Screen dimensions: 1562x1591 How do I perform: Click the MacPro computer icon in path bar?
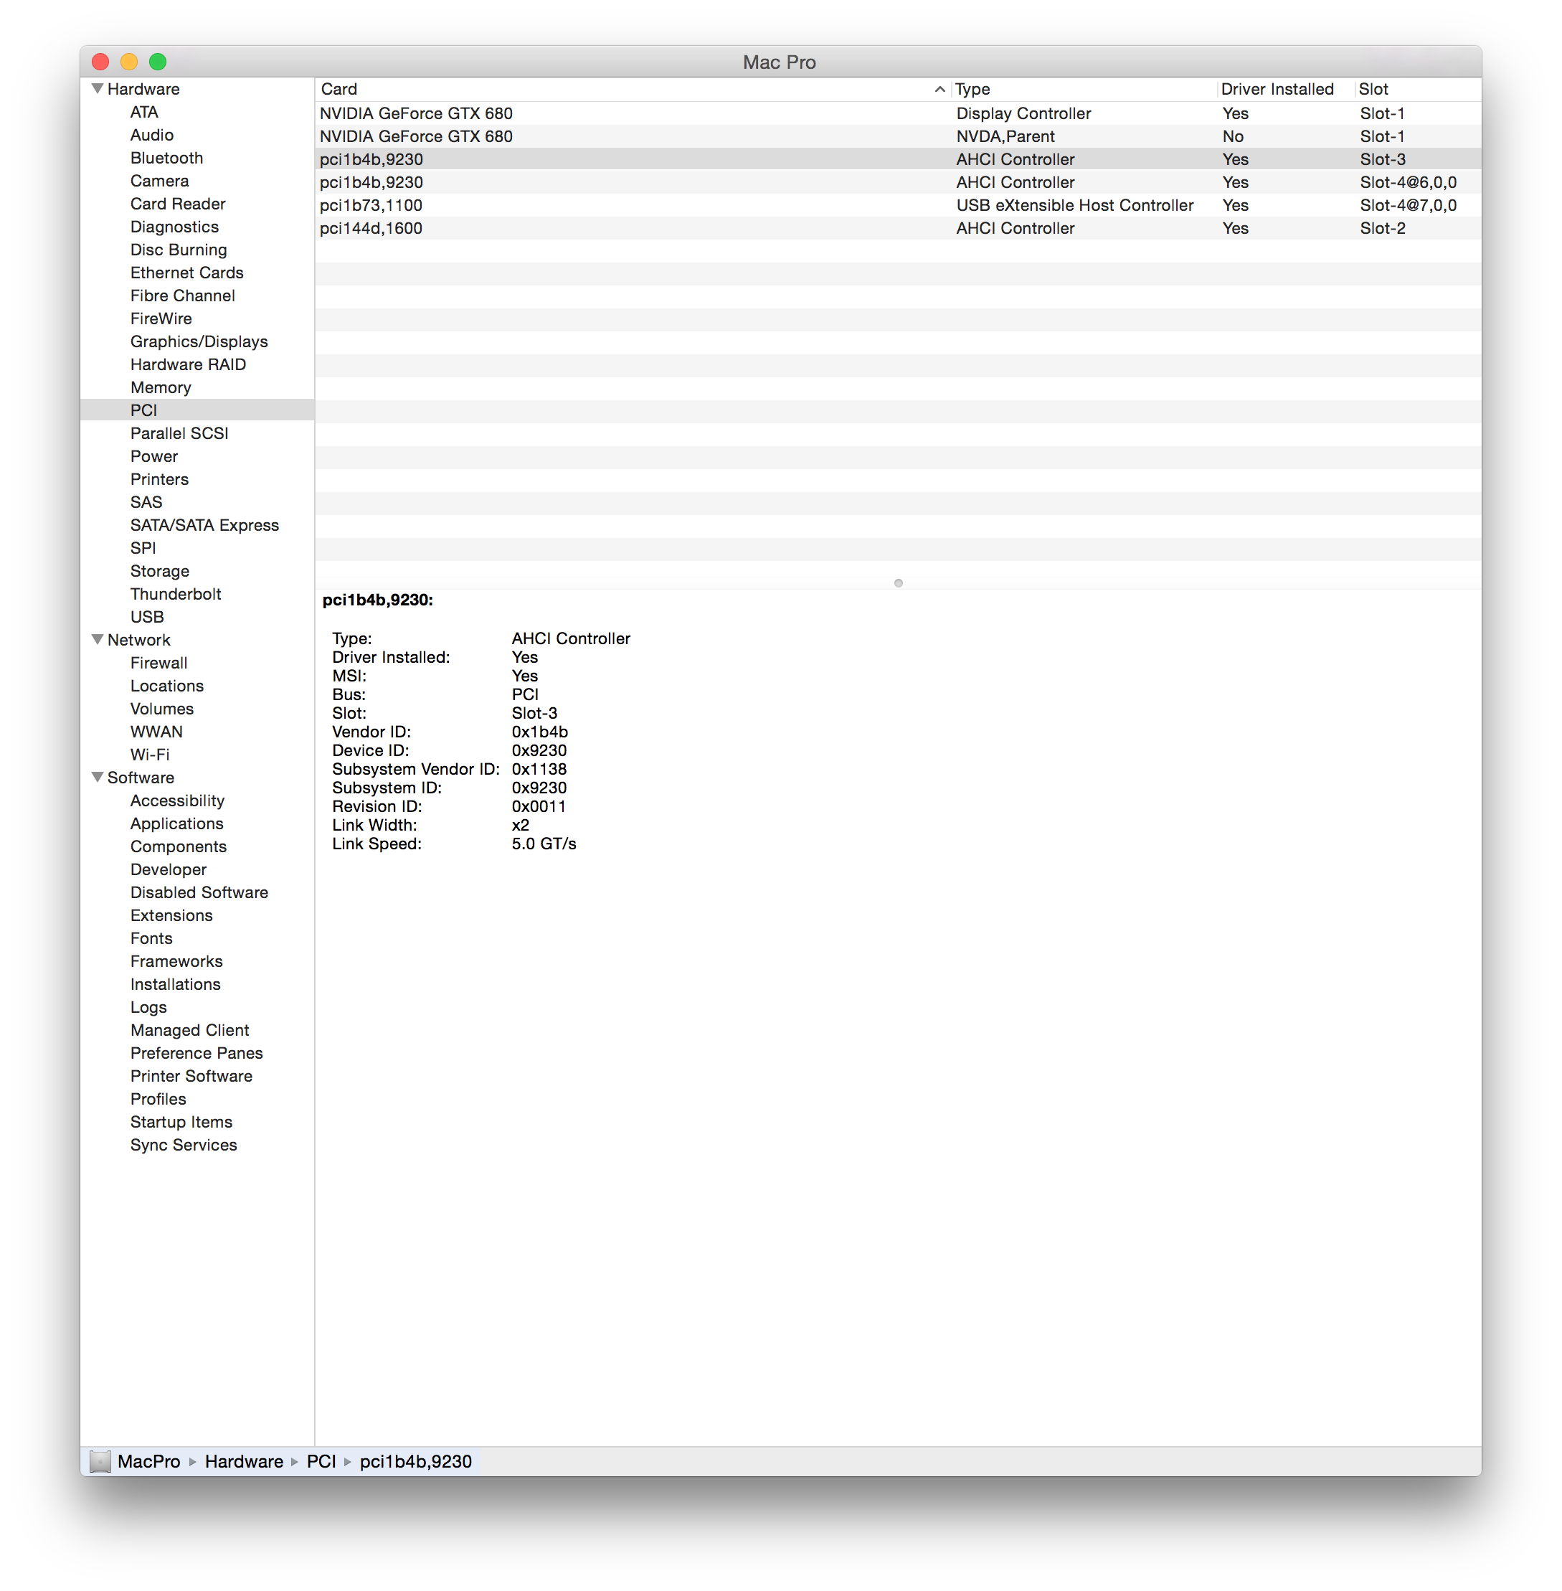(x=100, y=1461)
